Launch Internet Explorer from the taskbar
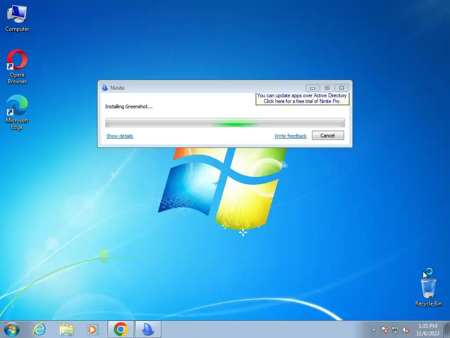Screen dimensions: 450x338 [39, 329]
